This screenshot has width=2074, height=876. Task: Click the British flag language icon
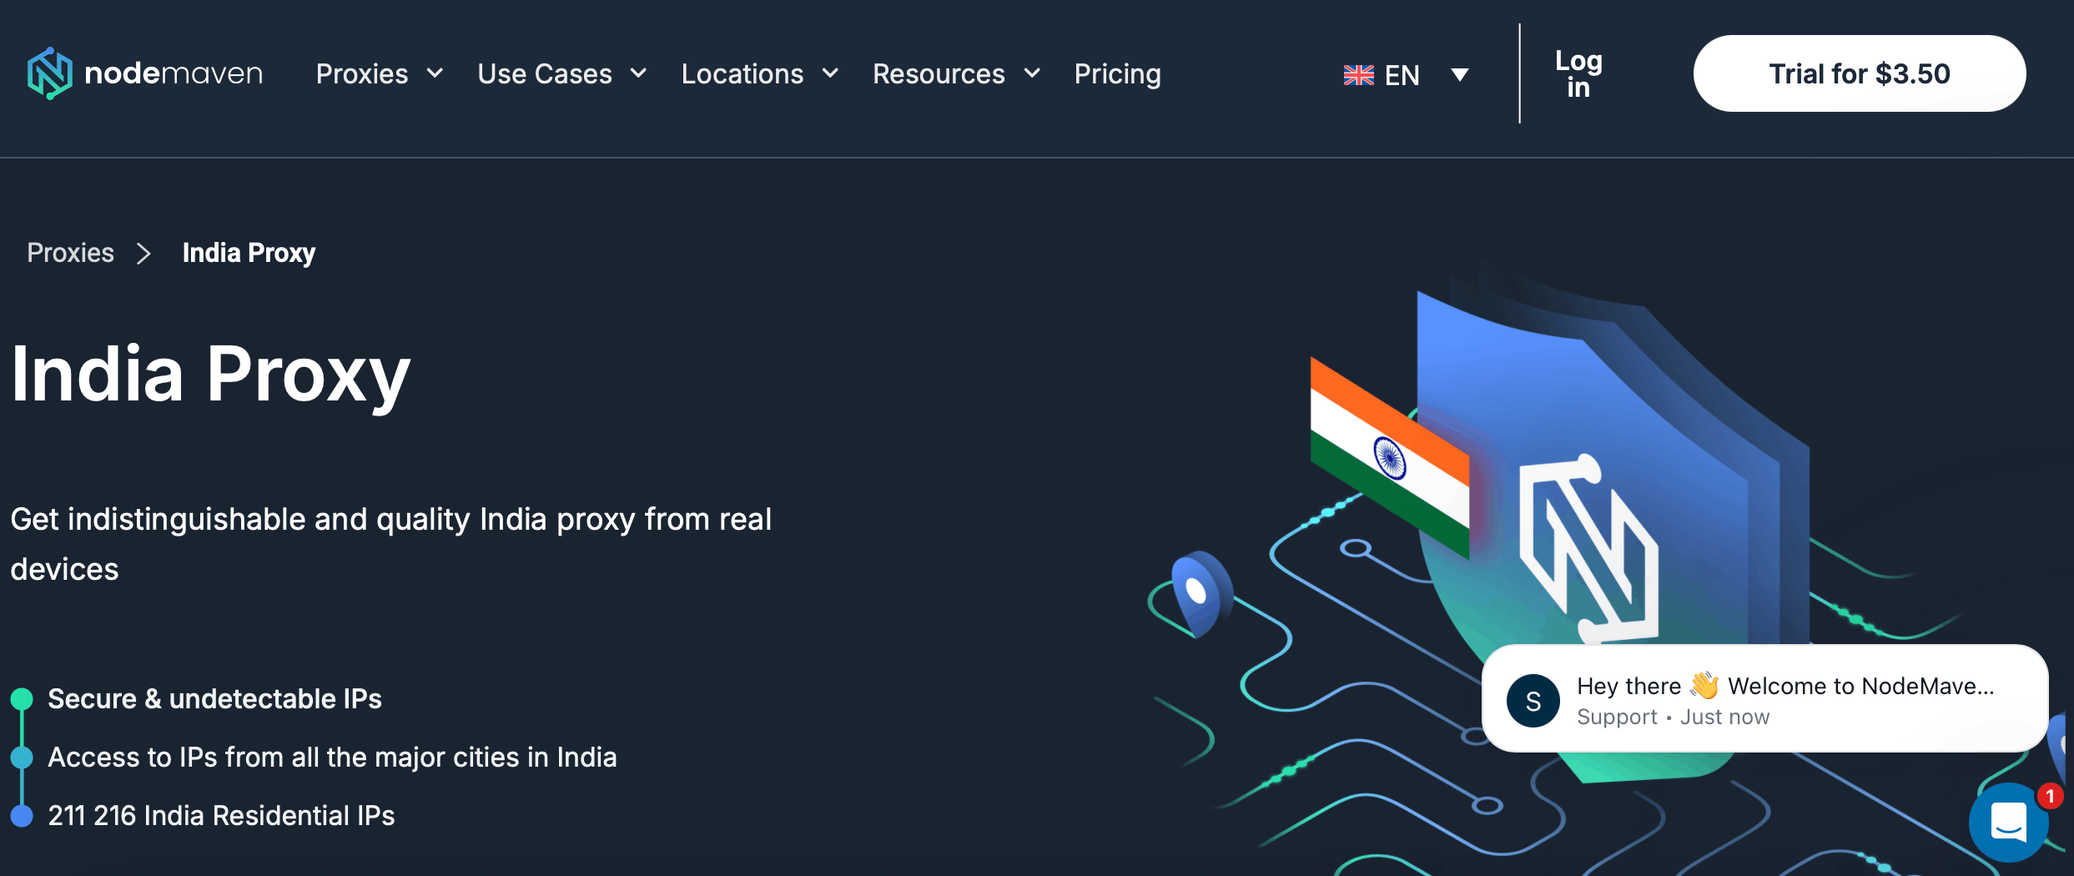click(x=1360, y=73)
